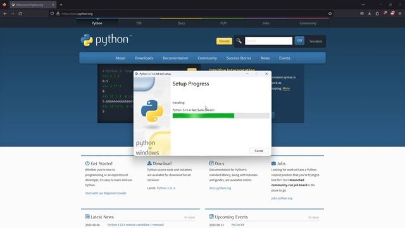Click the Upcoming Events heading
Screen dimensions: 405x228
click(231, 217)
